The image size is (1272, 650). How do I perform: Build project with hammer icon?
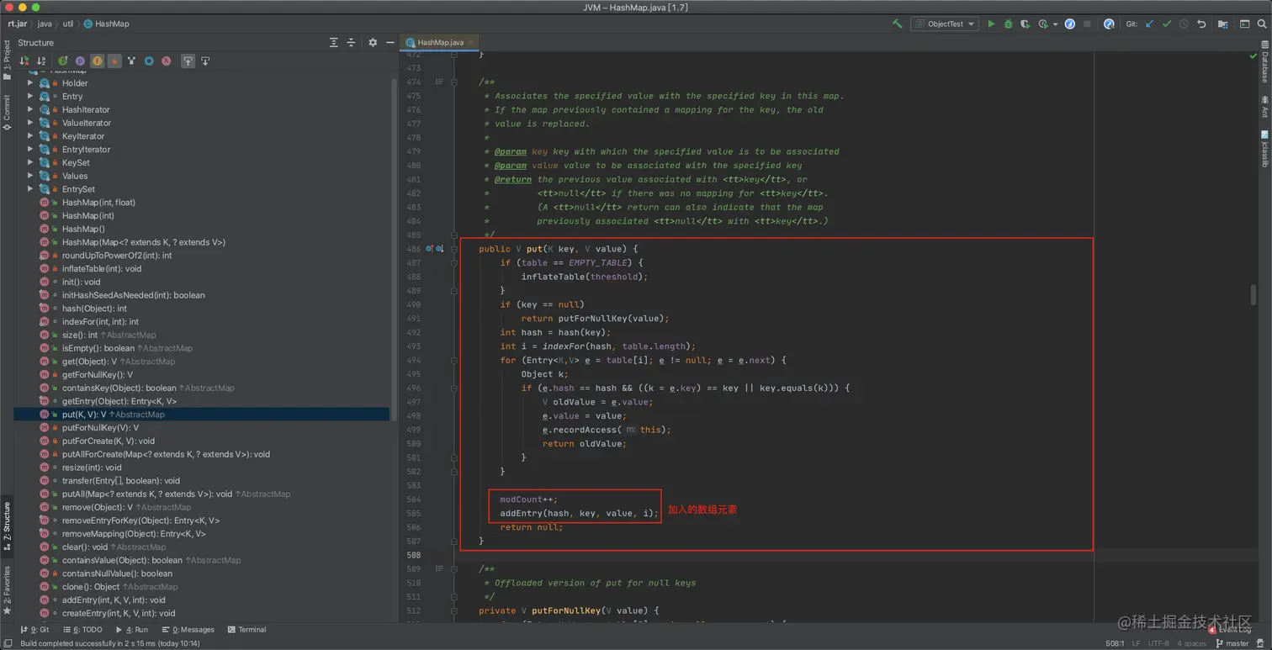898,24
